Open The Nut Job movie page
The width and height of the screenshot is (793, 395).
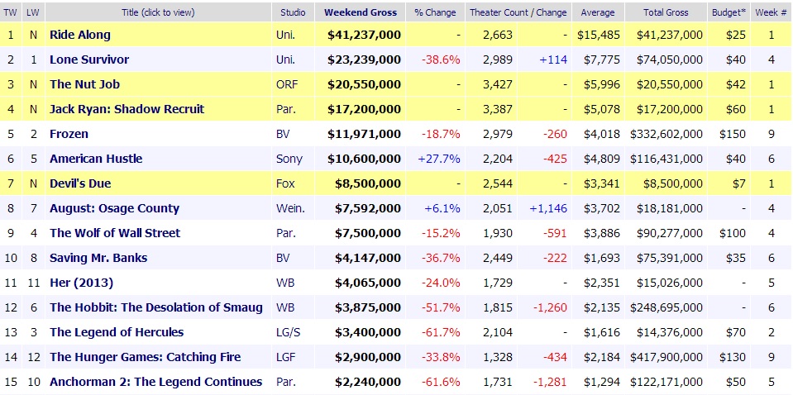point(84,84)
